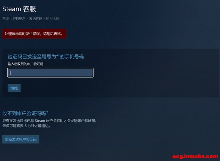Screen dimensions: 220x161
Task: Click the Steam 客服 page title
Action: (x=19, y=9)
